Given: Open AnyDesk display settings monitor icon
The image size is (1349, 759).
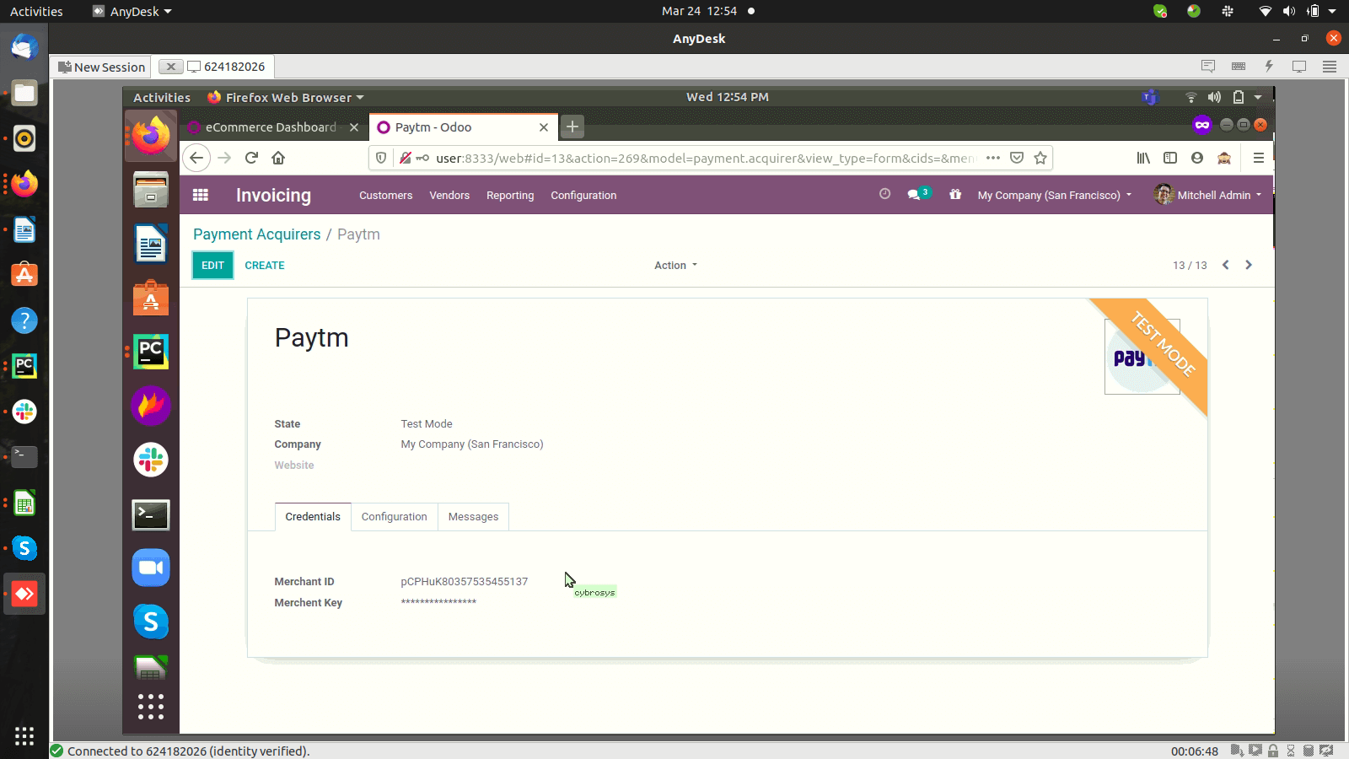Looking at the screenshot, I should pyautogui.click(x=1299, y=66).
